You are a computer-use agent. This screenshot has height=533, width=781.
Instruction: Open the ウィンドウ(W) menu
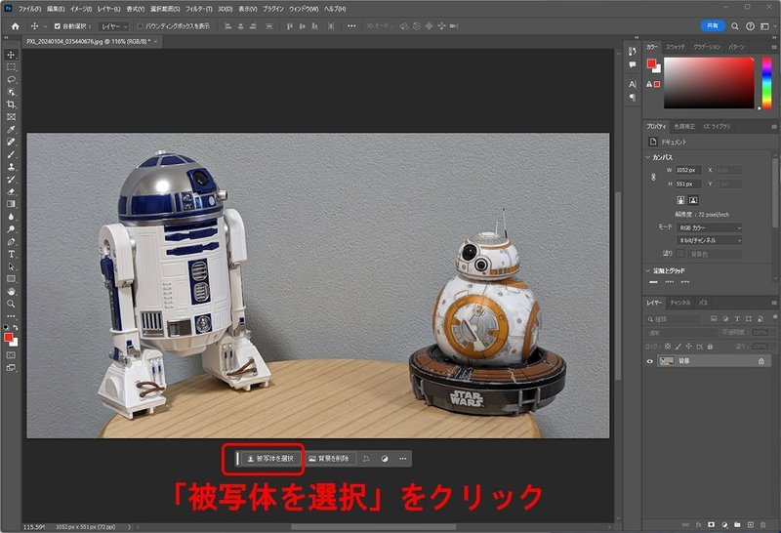tap(304, 9)
